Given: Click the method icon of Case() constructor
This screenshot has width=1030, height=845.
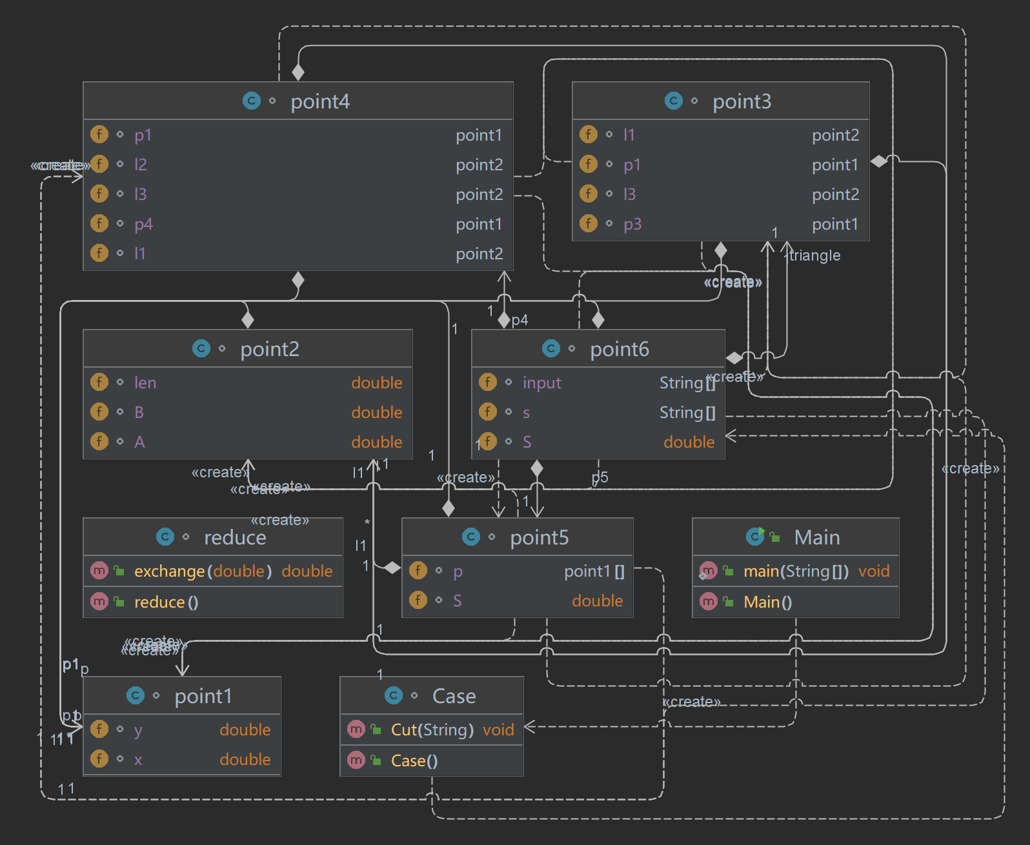Looking at the screenshot, I should pyautogui.click(x=356, y=760).
